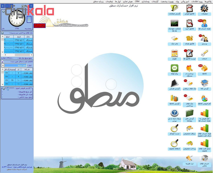
Task: Sort low-stock table by نام کالا header
Action: [27, 69]
